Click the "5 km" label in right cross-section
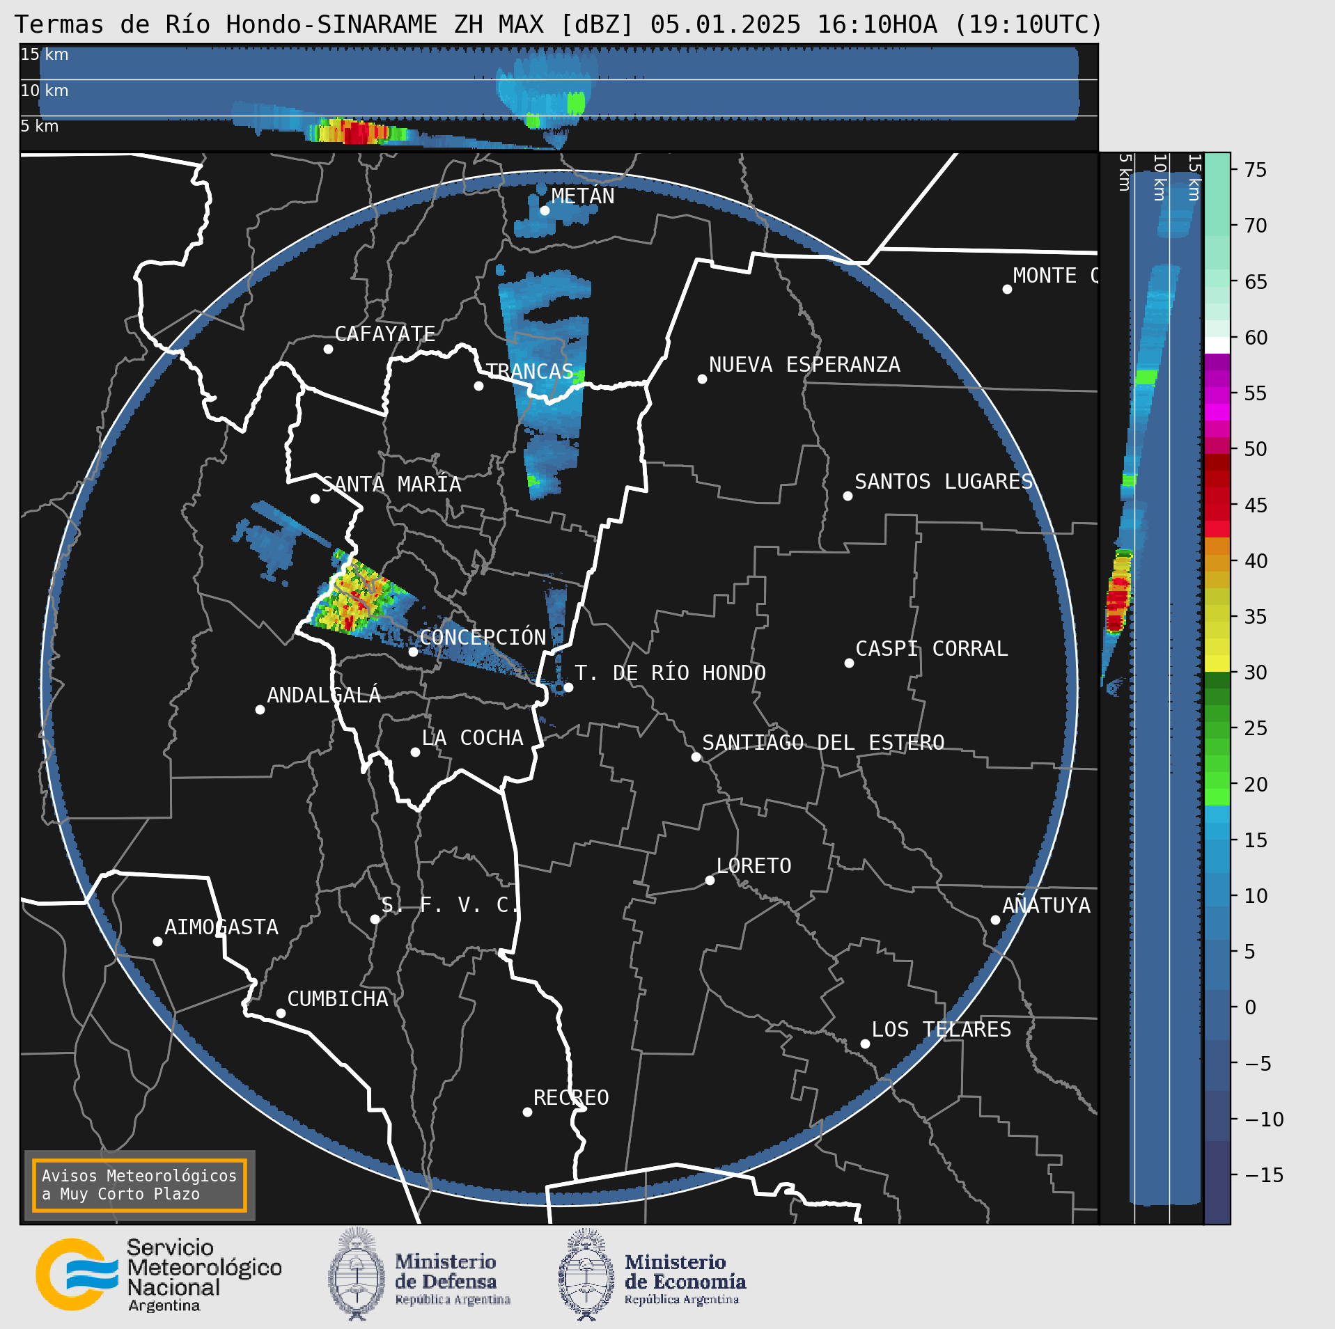 tap(1124, 173)
